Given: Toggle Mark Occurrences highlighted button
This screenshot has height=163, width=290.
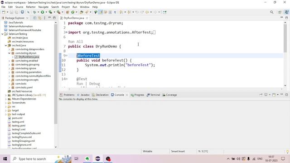Looking at the screenshot, I should pos(101,12).
